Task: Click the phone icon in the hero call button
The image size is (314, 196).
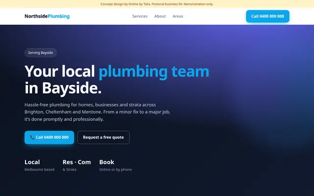Action: (x=32, y=137)
